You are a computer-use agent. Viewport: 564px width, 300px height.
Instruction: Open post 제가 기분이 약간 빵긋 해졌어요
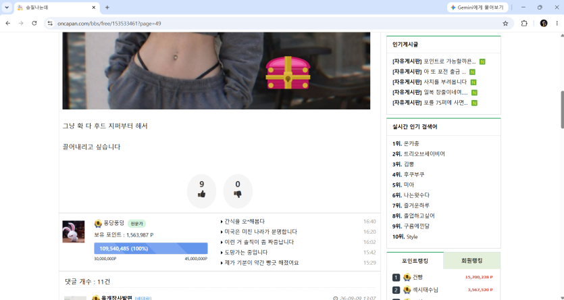(x=261, y=263)
